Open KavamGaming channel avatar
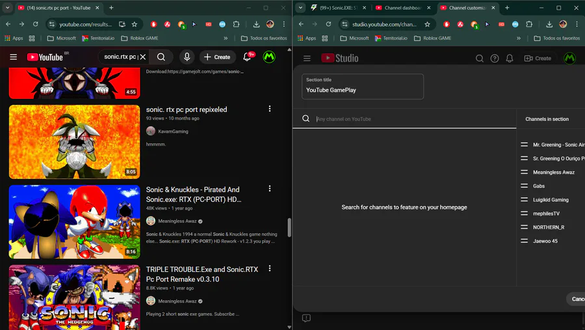Image resolution: width=585 pixels, height=330 pixels. click(151, 131)
